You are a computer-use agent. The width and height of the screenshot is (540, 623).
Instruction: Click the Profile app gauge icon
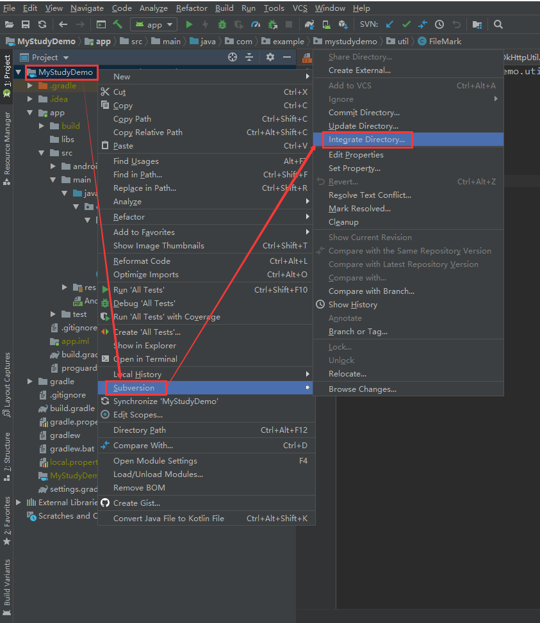pos(256,24)
